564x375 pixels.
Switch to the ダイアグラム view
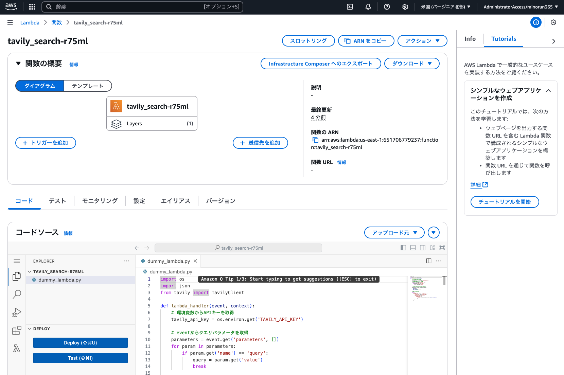coord(40,86)
